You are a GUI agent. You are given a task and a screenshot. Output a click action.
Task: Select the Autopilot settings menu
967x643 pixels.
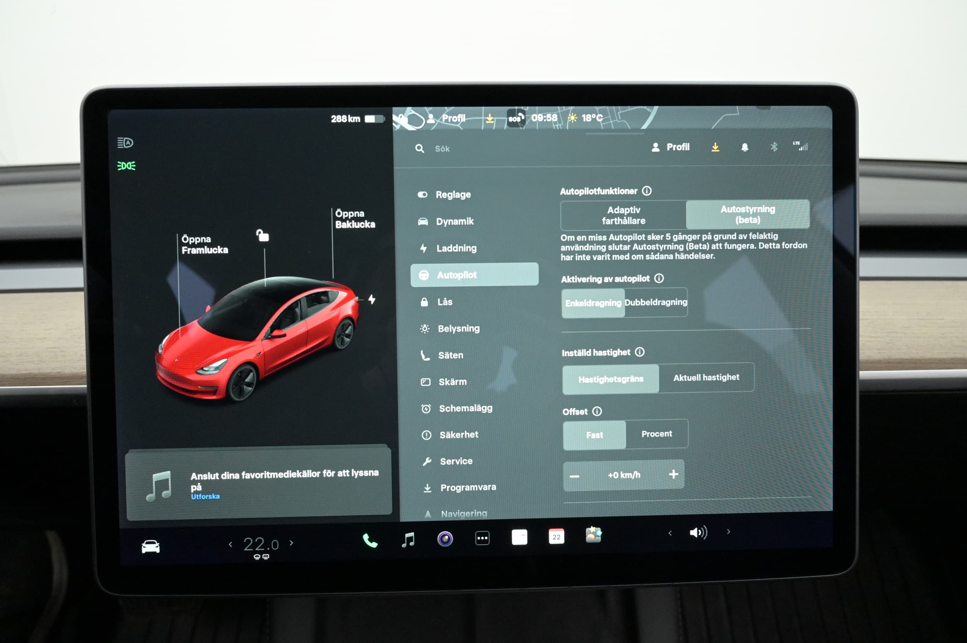pos(475,275)
